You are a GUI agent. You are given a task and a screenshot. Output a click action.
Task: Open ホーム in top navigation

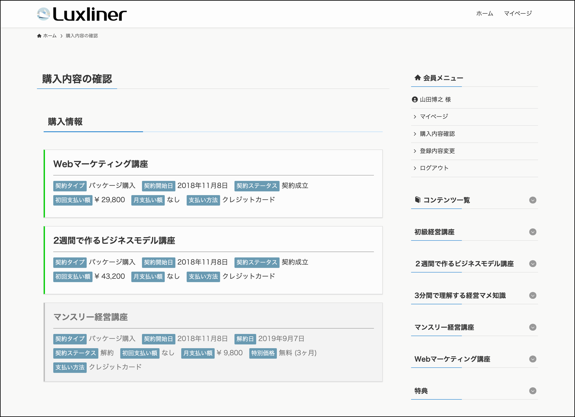pos(484,13)
